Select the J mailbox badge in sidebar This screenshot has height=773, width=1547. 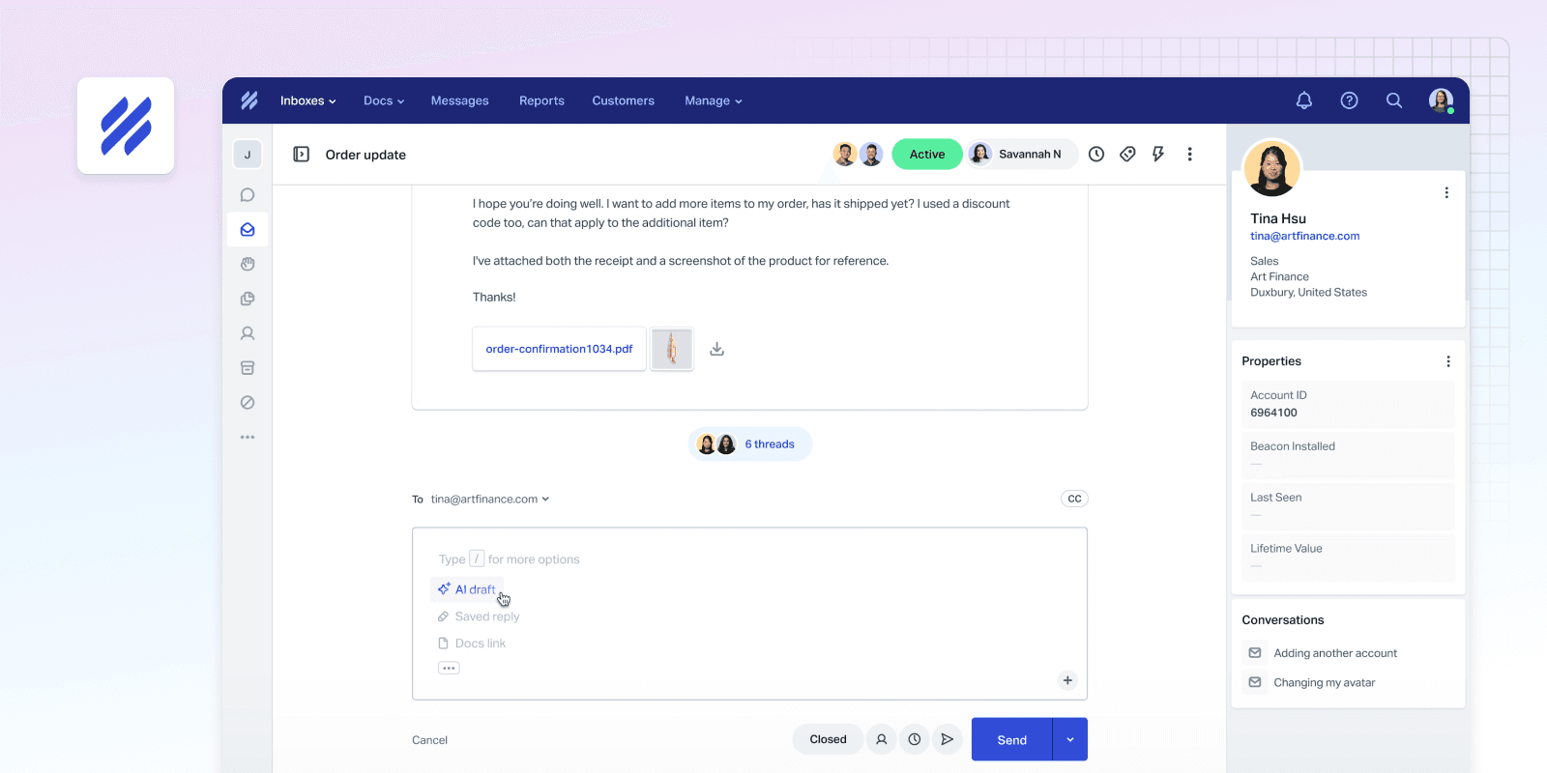pyautogui.click(x=248, y=155)
